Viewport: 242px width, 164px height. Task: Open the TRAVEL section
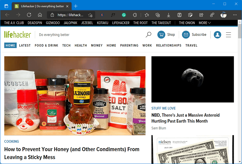(x=191, y=45)
